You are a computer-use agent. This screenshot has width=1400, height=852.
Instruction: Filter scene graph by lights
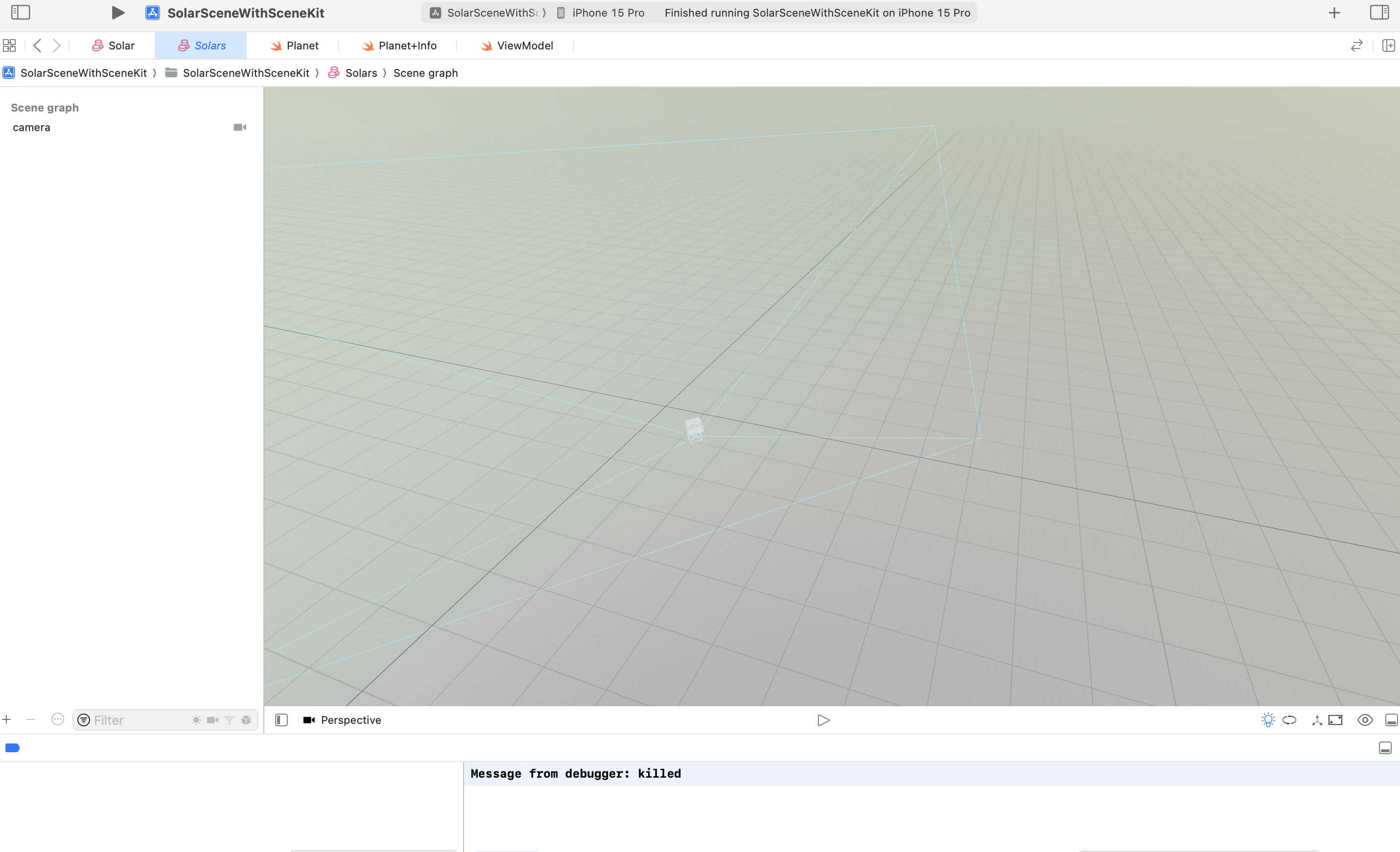pyautogui.click(x=196, y=720)
